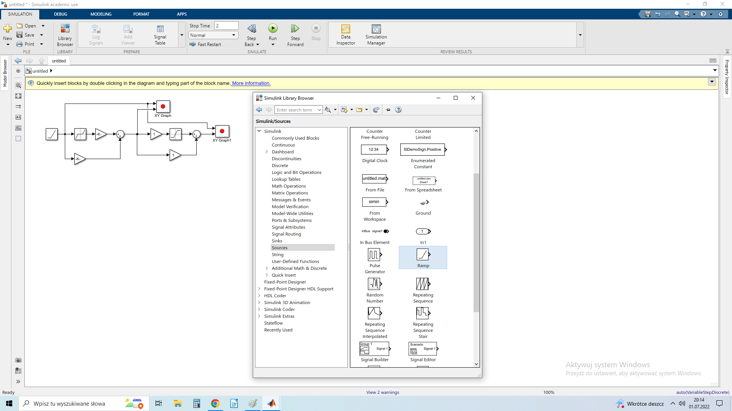Select the Repeating Sequence Stair block

[x=423, y=322]
